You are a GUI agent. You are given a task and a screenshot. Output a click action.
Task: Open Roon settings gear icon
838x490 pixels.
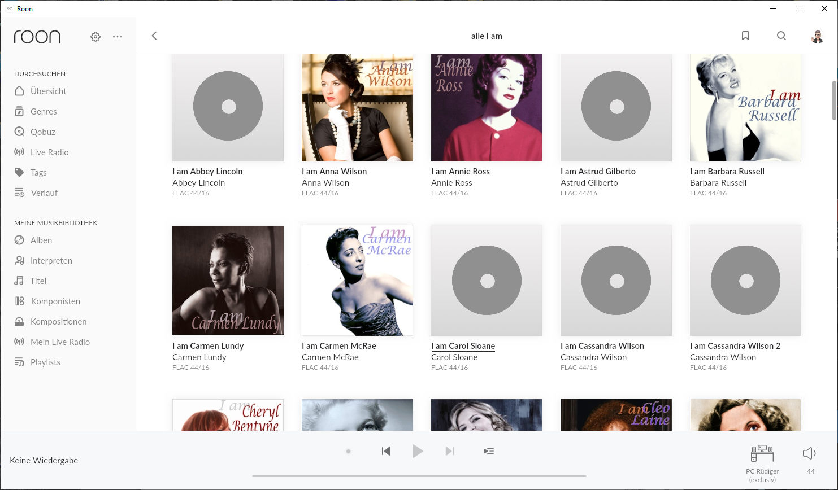pyautogui.click(x=95, y=37)
